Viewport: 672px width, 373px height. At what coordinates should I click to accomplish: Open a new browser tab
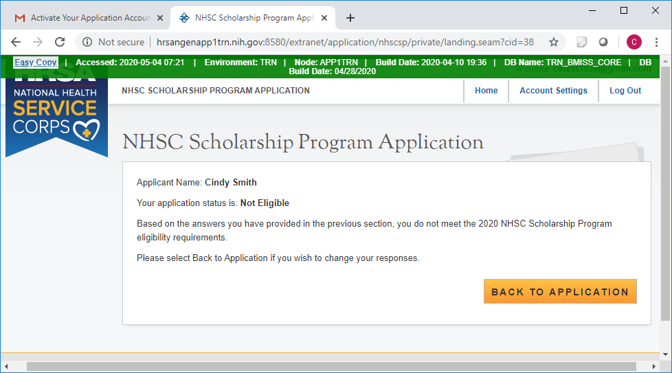point(350,18)
